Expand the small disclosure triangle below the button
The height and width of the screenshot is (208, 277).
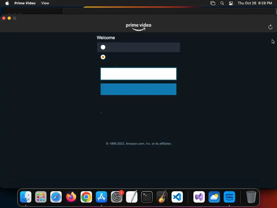coord(101,113)
